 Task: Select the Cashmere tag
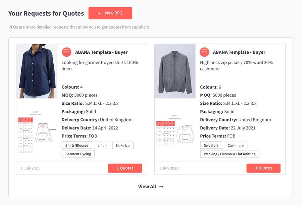pos(236,146)
